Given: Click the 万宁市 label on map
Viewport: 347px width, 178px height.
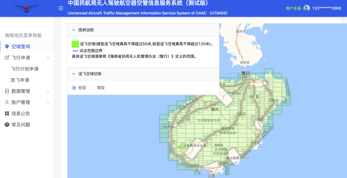Looking at the screenshot, I should point(255,143).
